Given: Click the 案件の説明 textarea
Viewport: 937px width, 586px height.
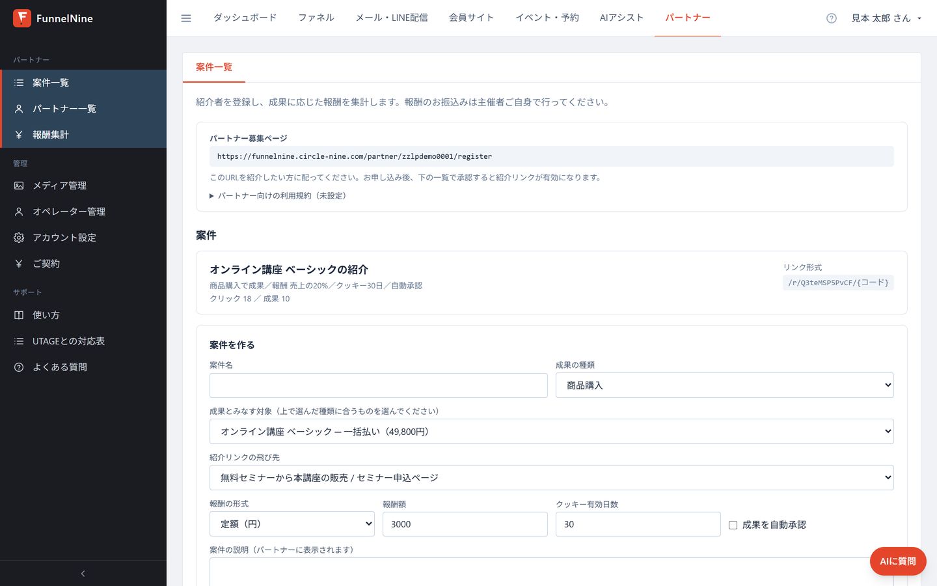Looking at the screenshot, I should coord(551,572).
